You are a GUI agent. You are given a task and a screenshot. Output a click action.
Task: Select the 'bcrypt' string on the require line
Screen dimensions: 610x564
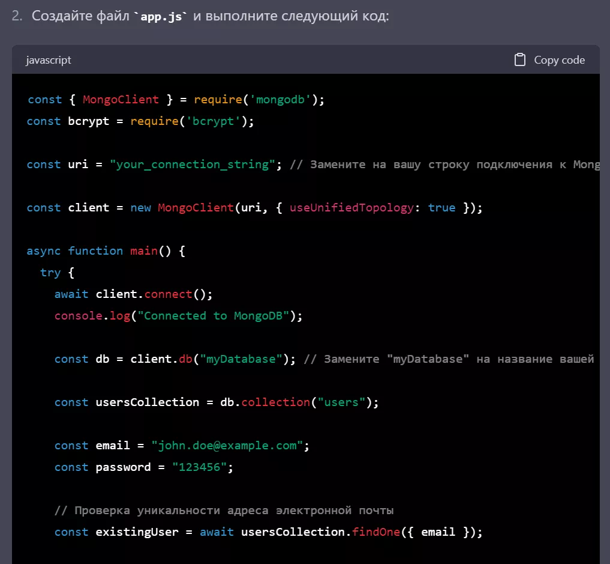click(213, 121)
